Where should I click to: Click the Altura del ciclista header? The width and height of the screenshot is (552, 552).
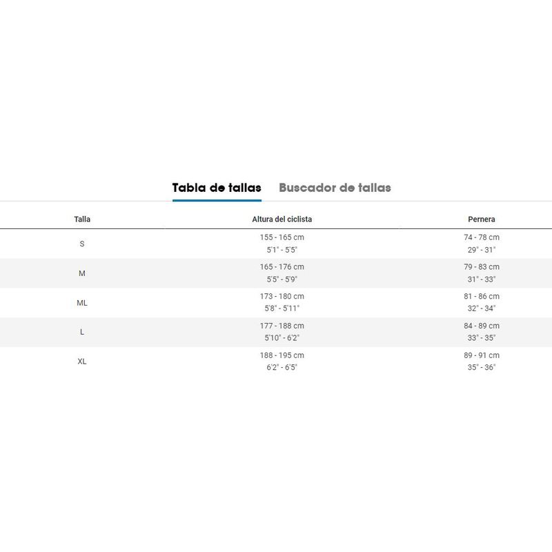(282, 219)
